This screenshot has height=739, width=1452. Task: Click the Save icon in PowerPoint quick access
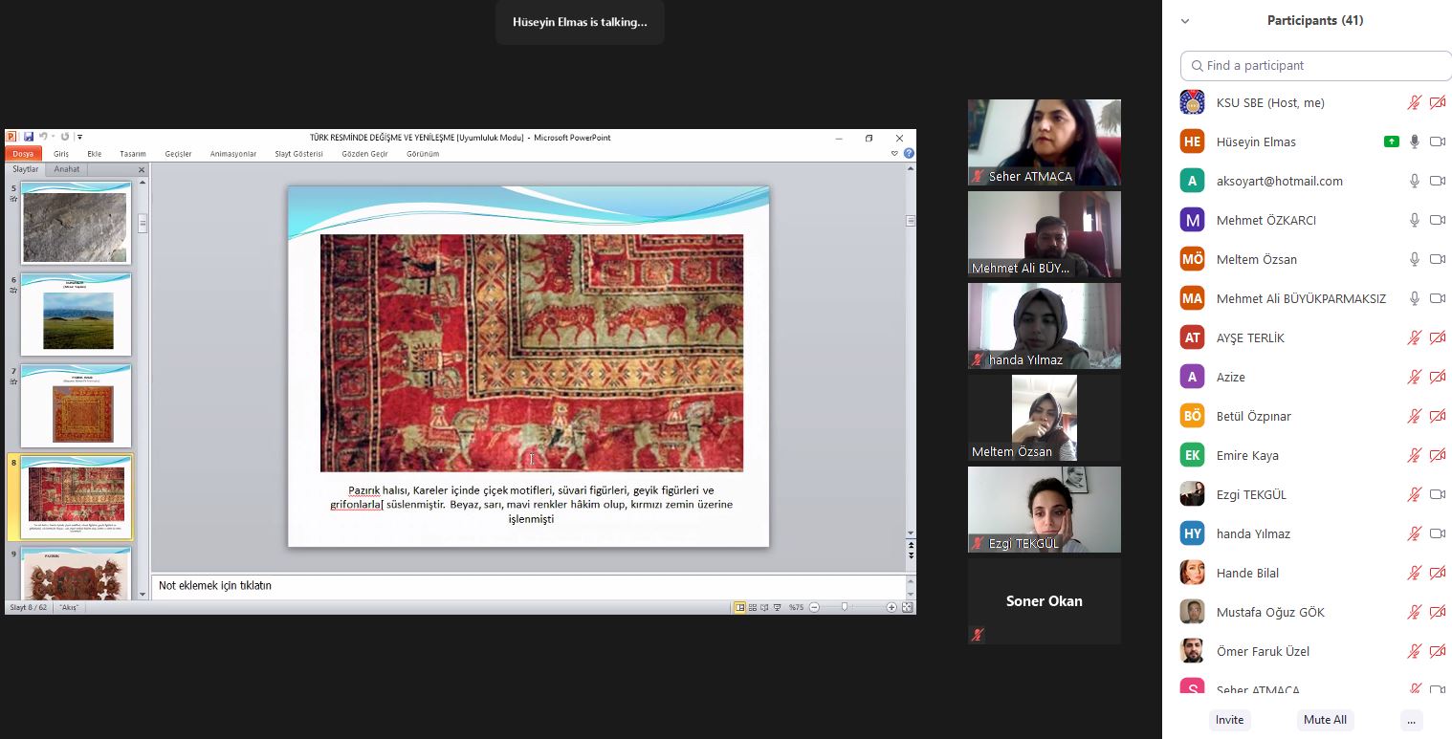click(29, 137)
